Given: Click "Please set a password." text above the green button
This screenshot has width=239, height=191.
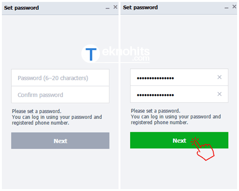Looking at the screenshot, I should [x=155, y=111].
